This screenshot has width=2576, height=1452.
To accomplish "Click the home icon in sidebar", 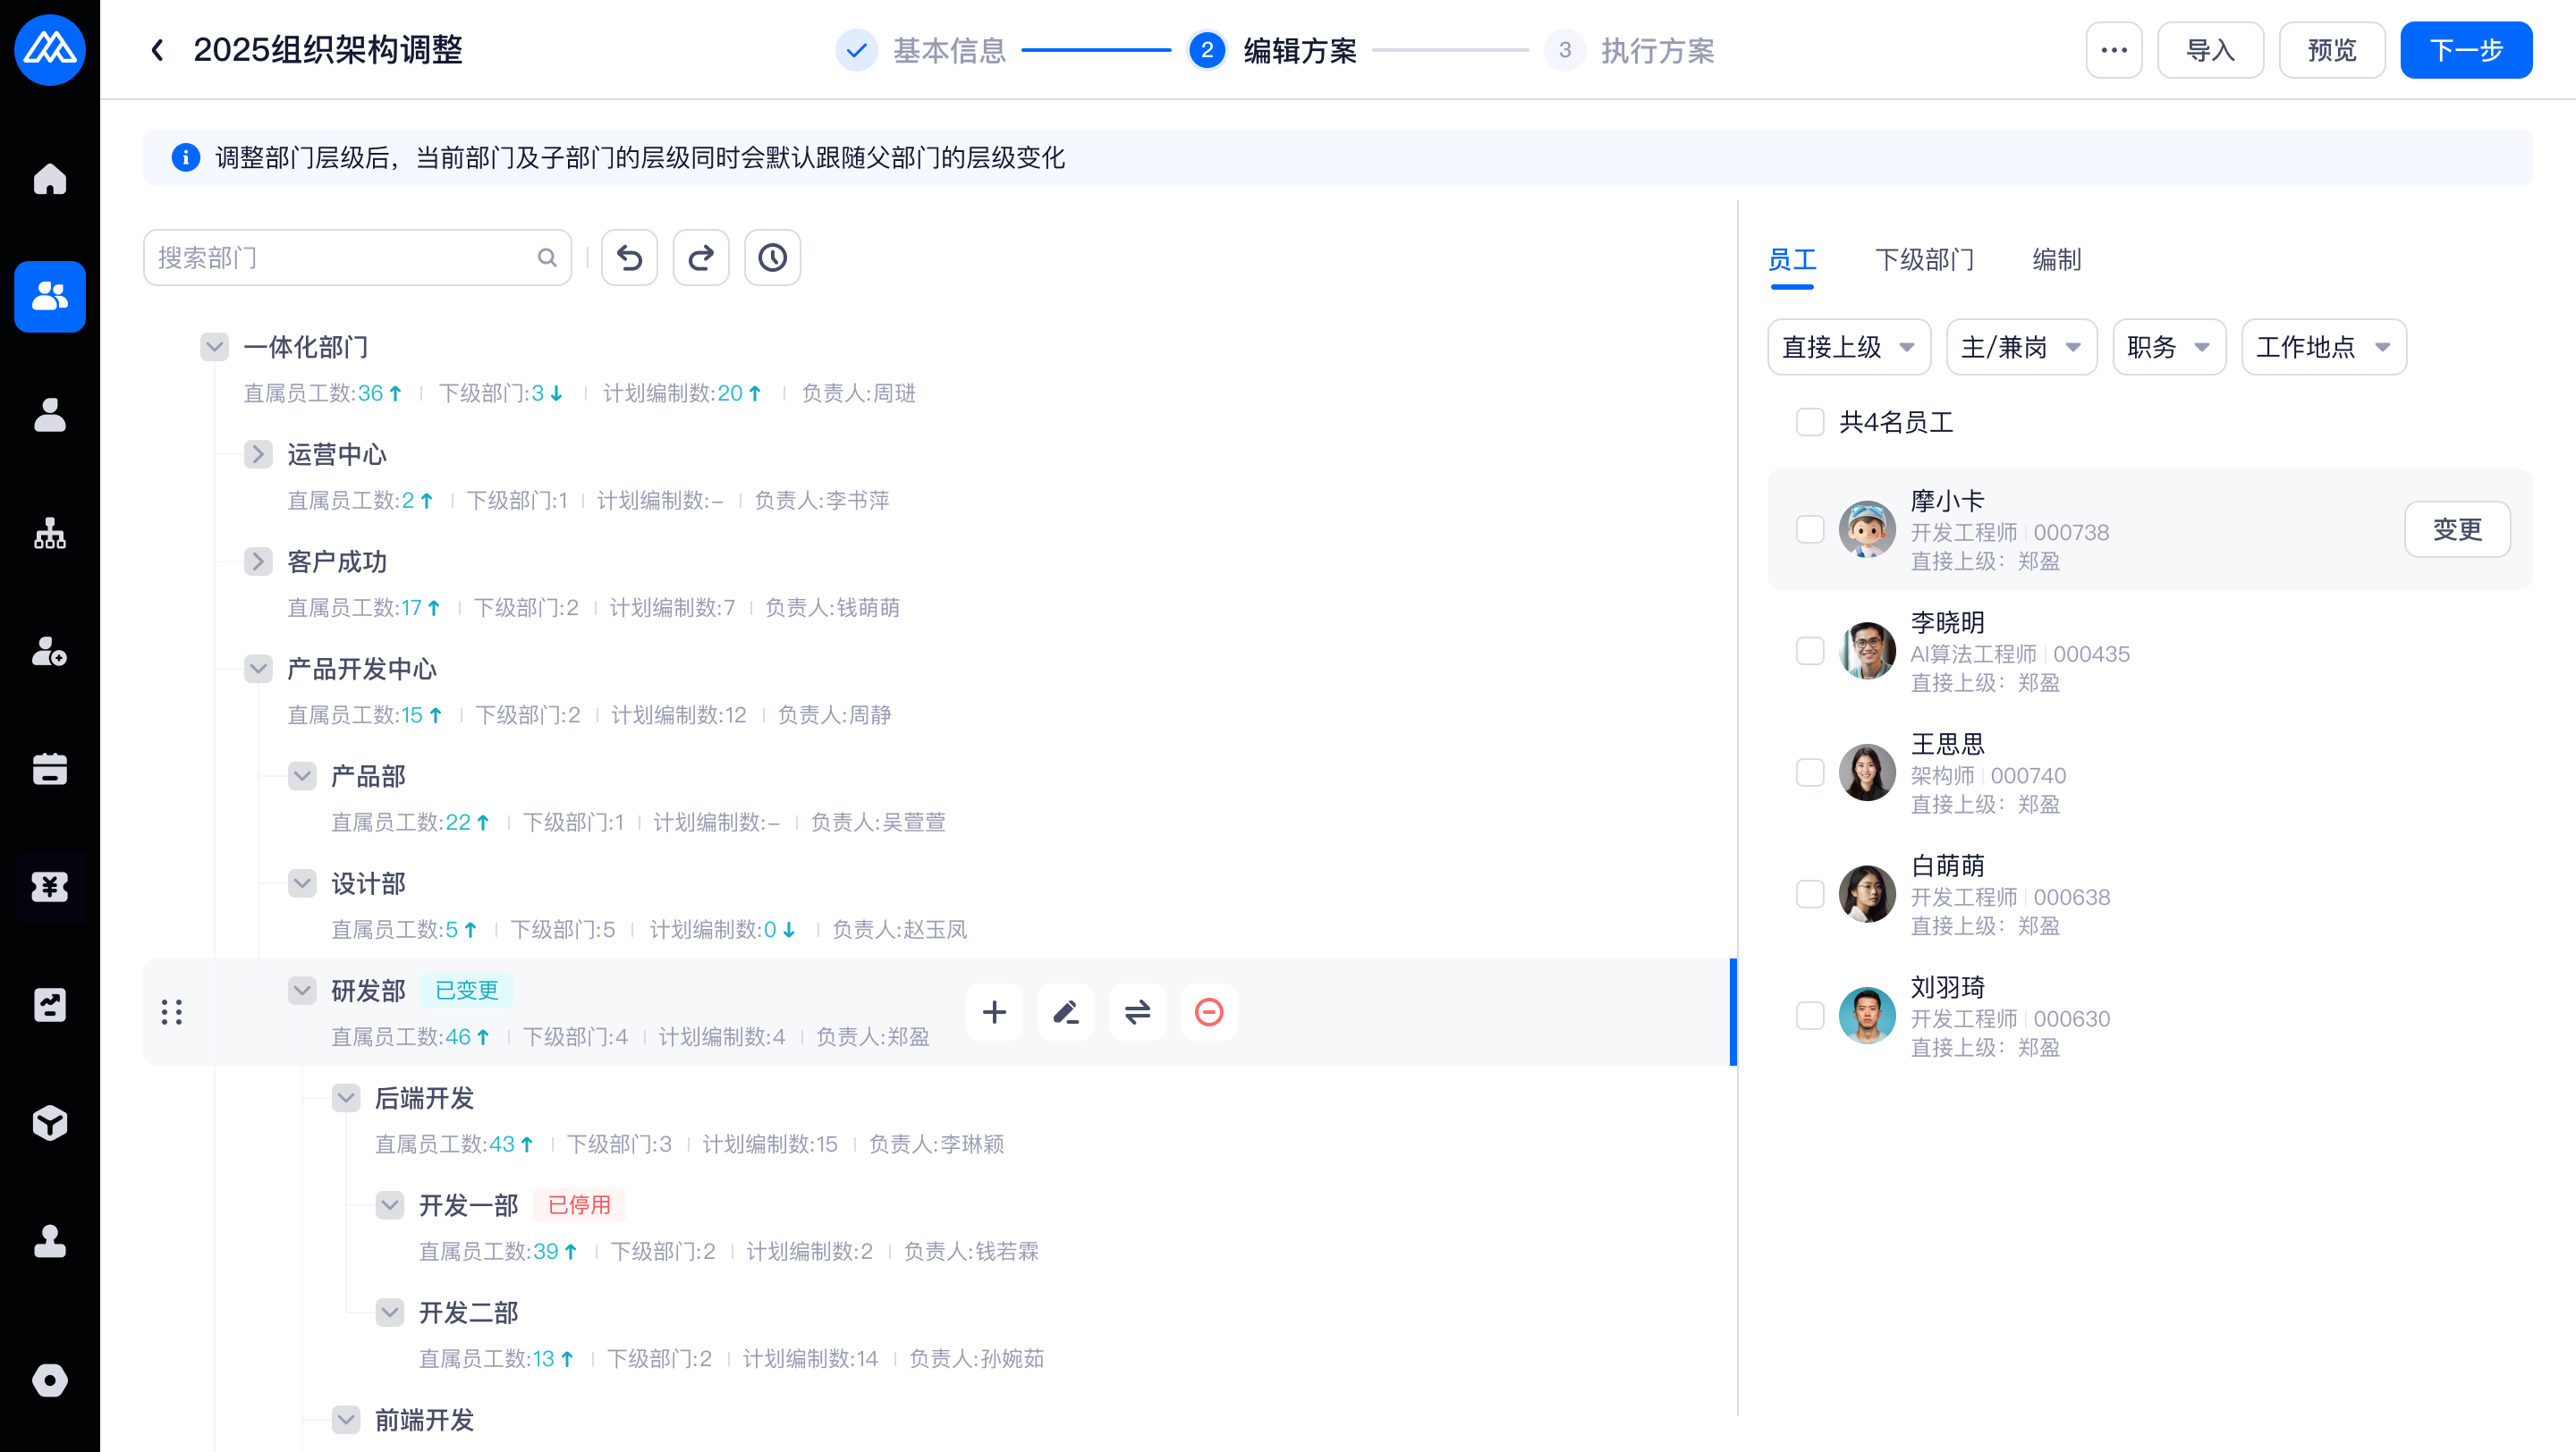I will click(50, 179).
